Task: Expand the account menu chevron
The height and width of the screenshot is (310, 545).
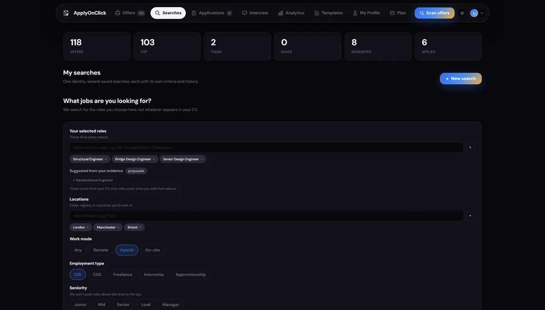Action: 482,13
